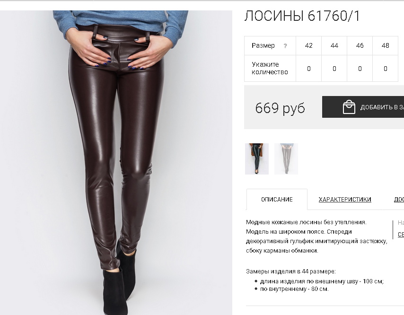Set quantity field for size 44

tap(334, 69)
